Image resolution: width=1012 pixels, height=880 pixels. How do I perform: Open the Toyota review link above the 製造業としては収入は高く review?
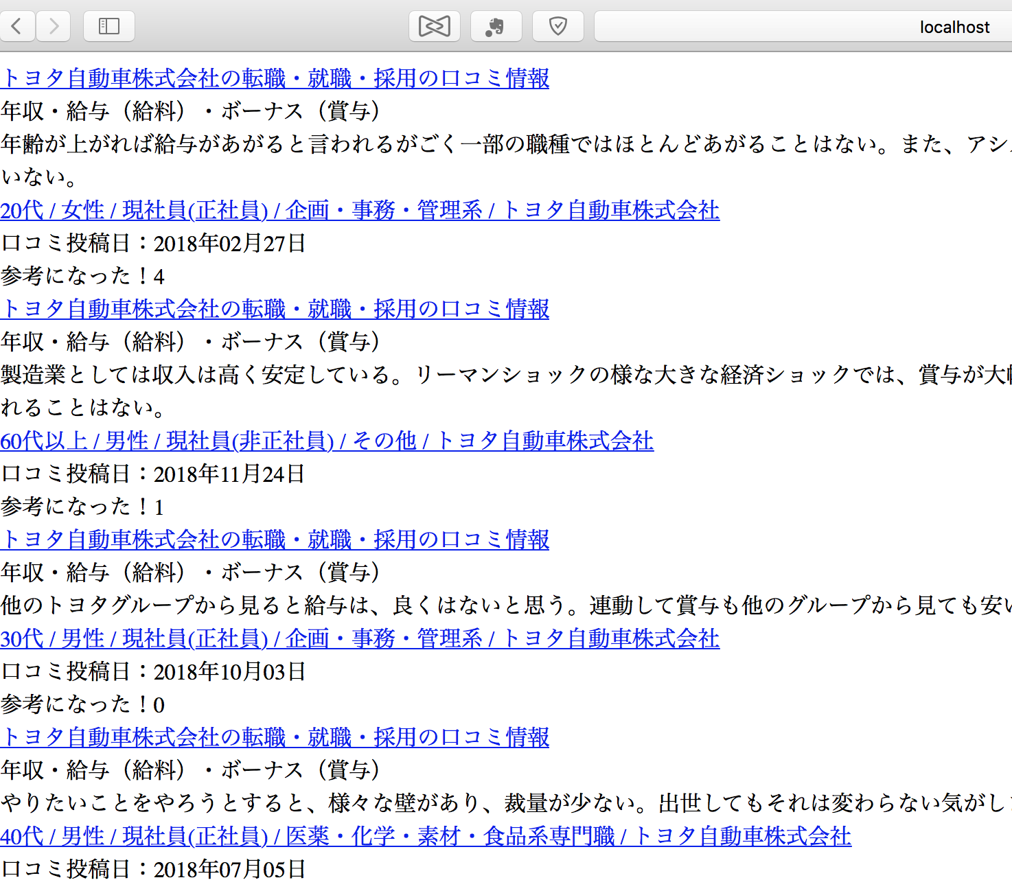click(x=275, y=309)
